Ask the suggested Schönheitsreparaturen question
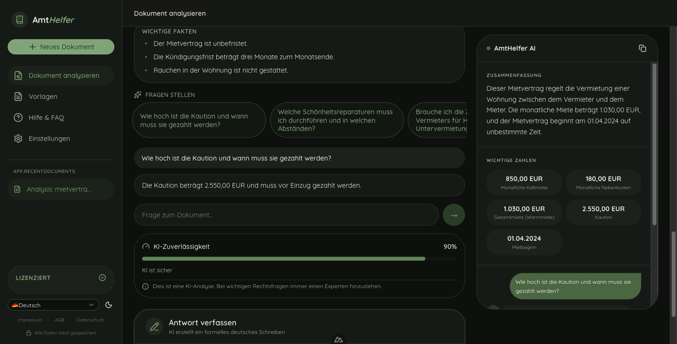The height and width of the screenshot is (344, 677). 336,120
